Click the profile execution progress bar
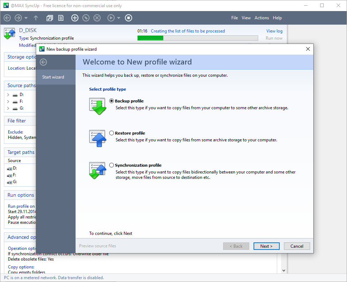The height and width of the screenshot is (282, 347). (198, 38)
